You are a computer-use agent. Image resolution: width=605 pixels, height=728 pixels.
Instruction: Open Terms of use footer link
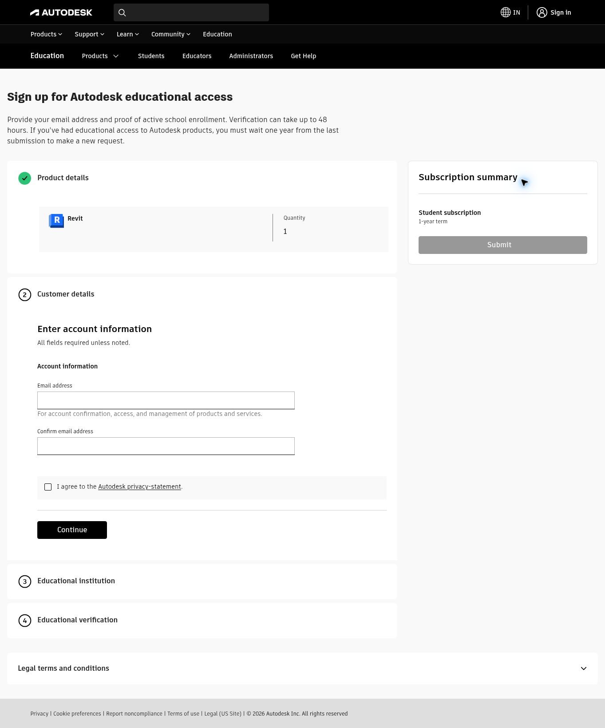click(183, 714)
